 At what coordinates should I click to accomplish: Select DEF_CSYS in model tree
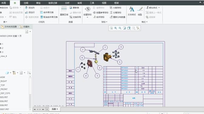pos(5,93)
